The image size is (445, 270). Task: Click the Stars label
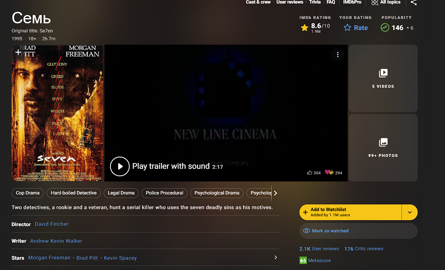[17, 258]
